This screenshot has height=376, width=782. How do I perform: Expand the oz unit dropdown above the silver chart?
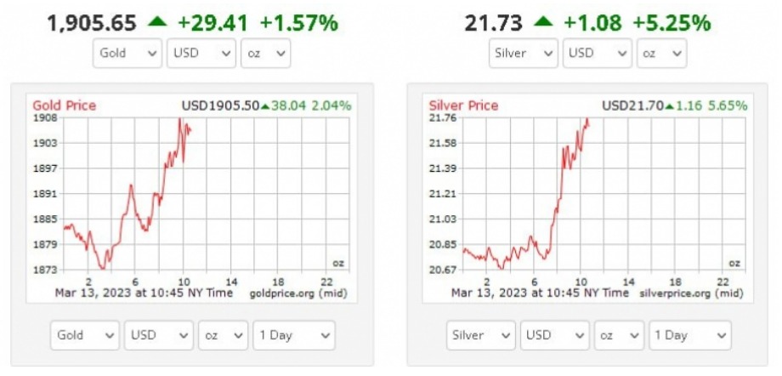pyautogui.click(x=660, y=53)
